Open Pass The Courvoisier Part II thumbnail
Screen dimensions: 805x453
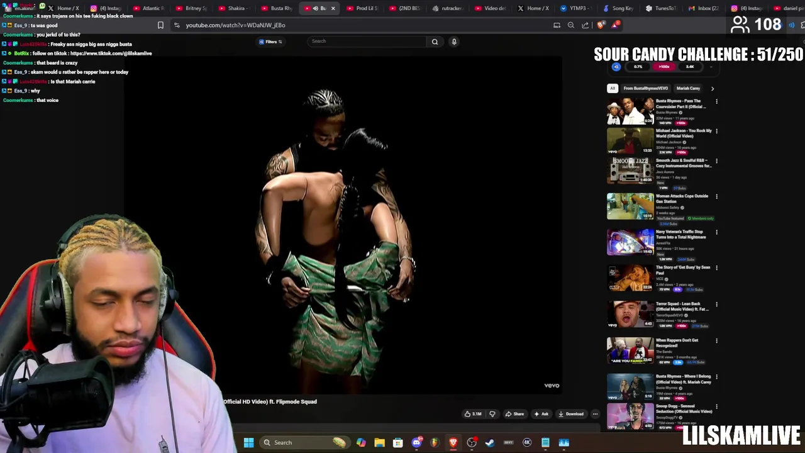click(630, 111)
